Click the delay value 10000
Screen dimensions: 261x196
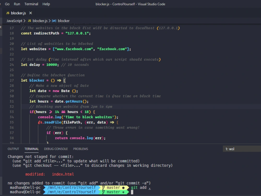click(x=52, y=65)
